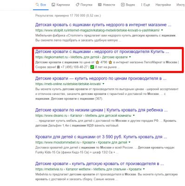Viewport: 185px width, 186px height.
Task: Click the newspaper icon next to 'Новости'
Action: pyautogui.click(x=100, y=5)
